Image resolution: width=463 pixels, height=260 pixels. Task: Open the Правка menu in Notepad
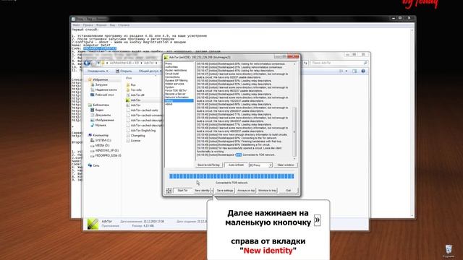88,25
